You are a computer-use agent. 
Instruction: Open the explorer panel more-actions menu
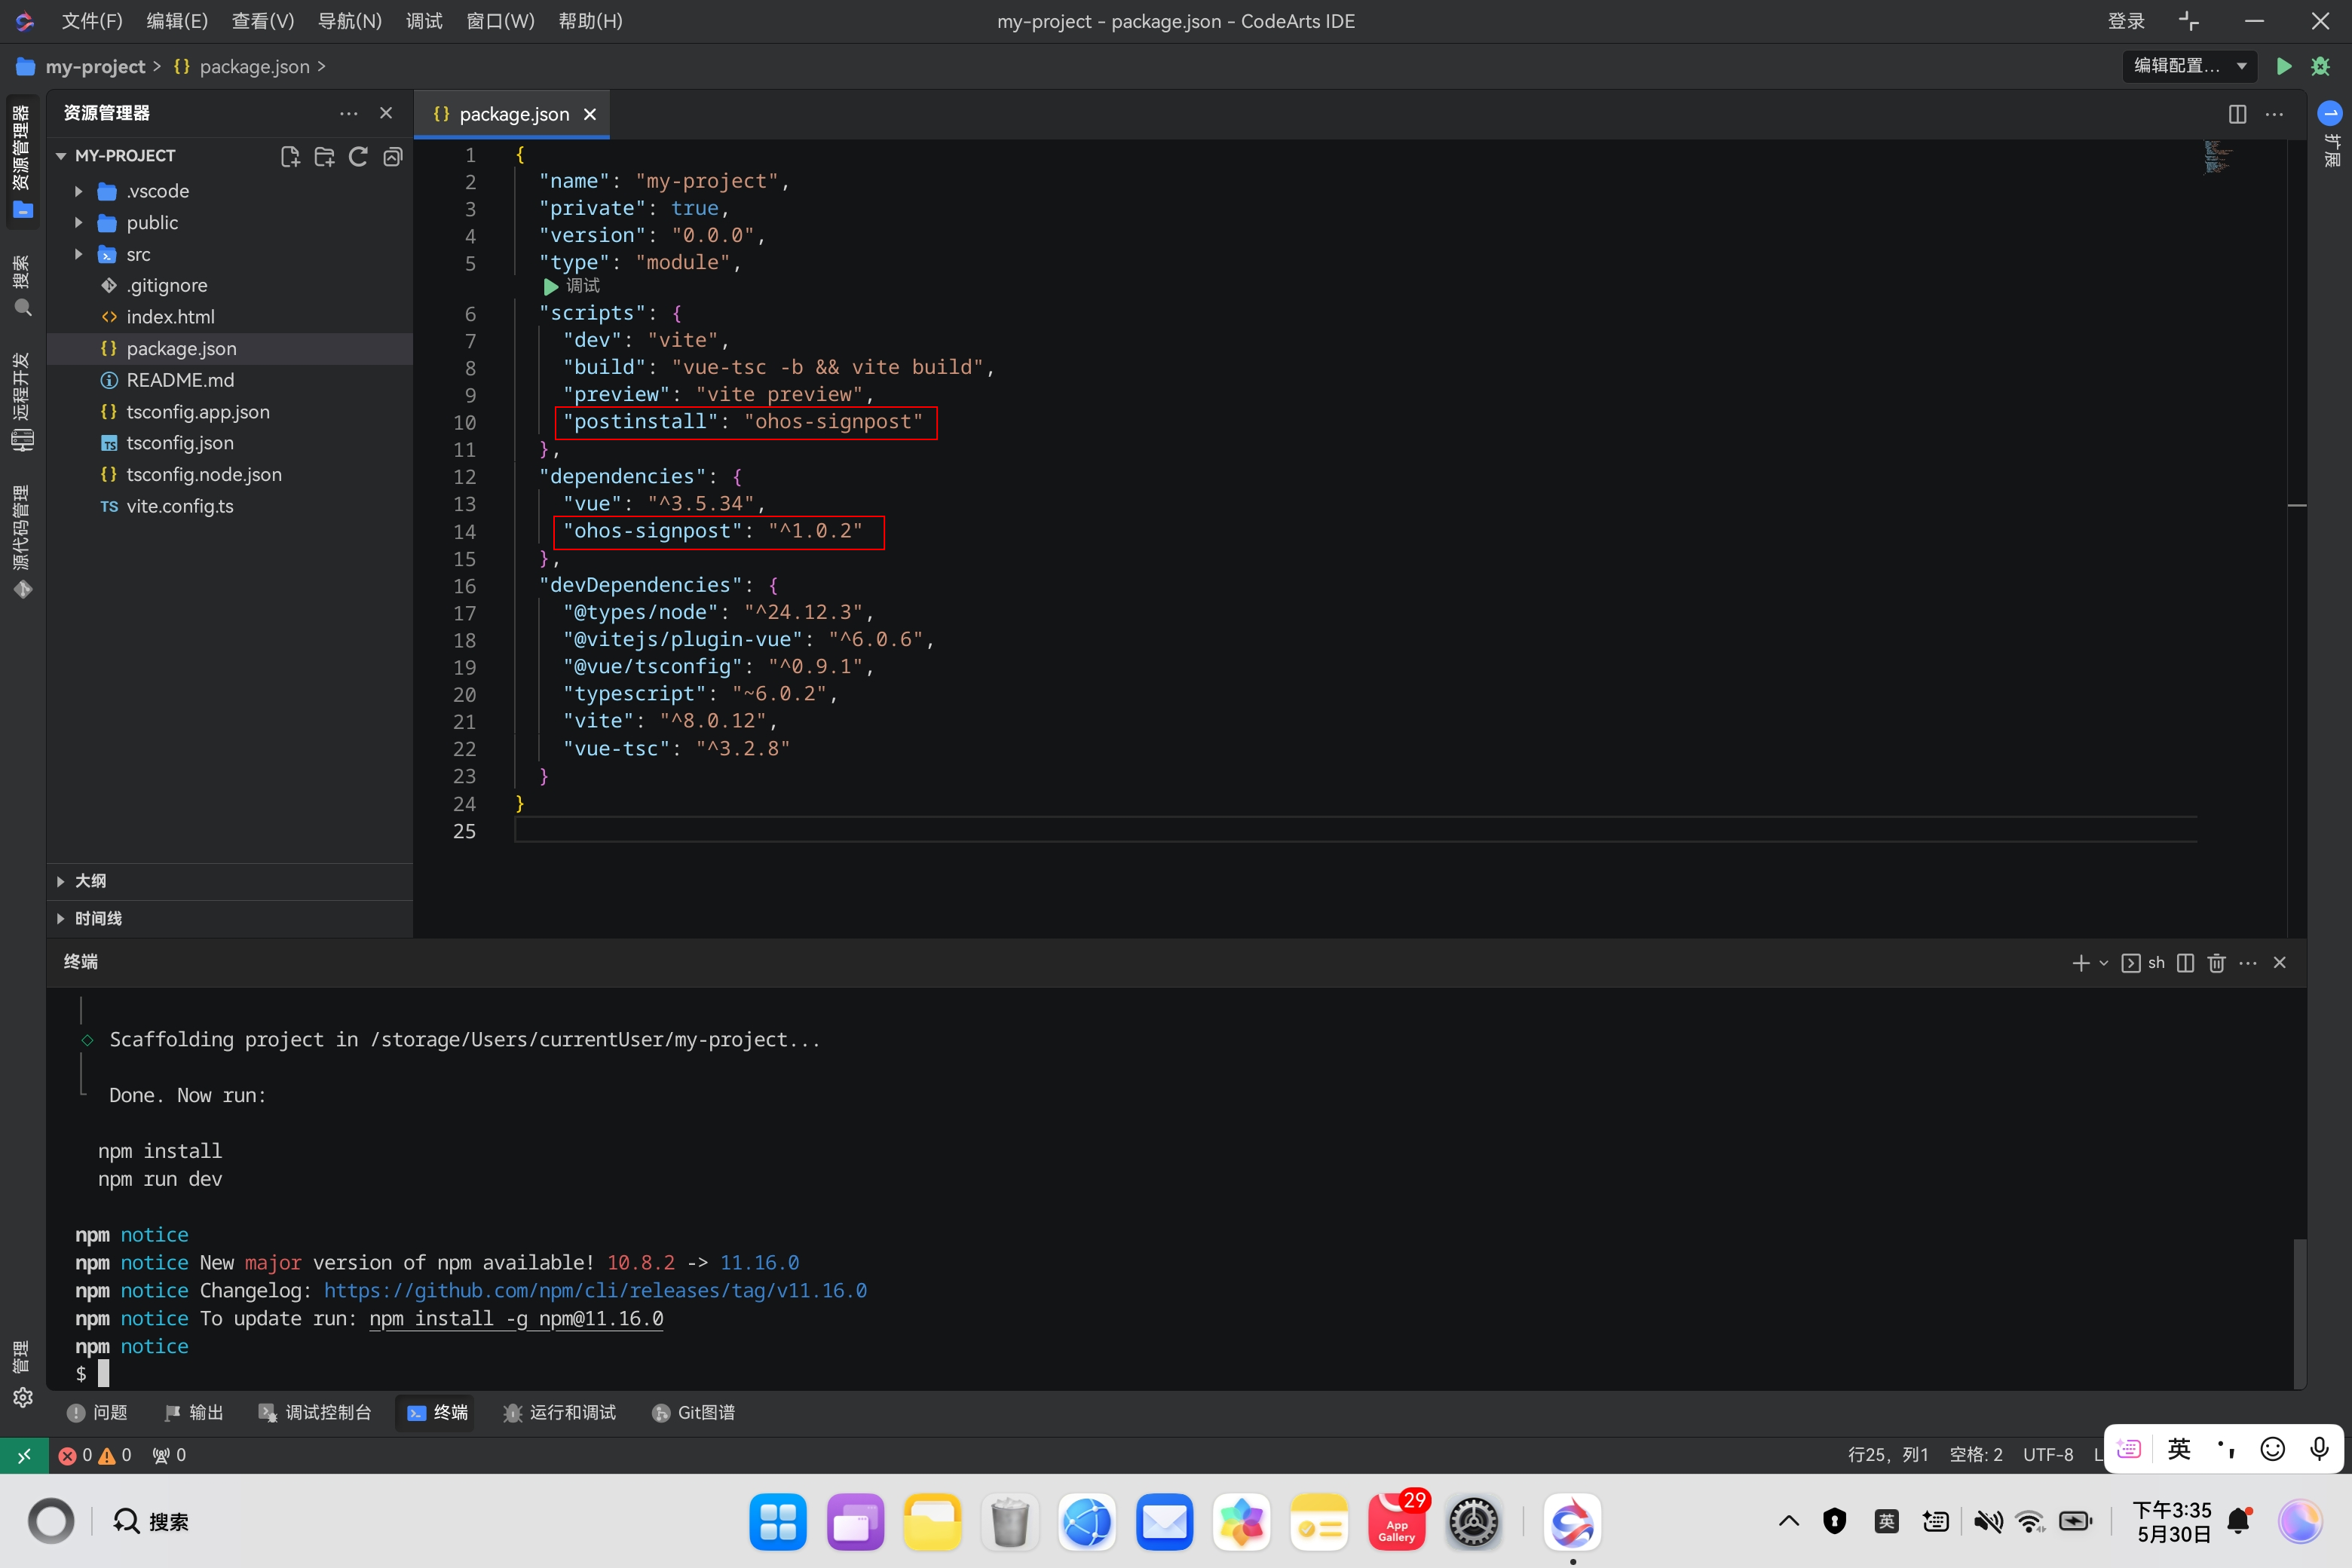pos(348,113)
